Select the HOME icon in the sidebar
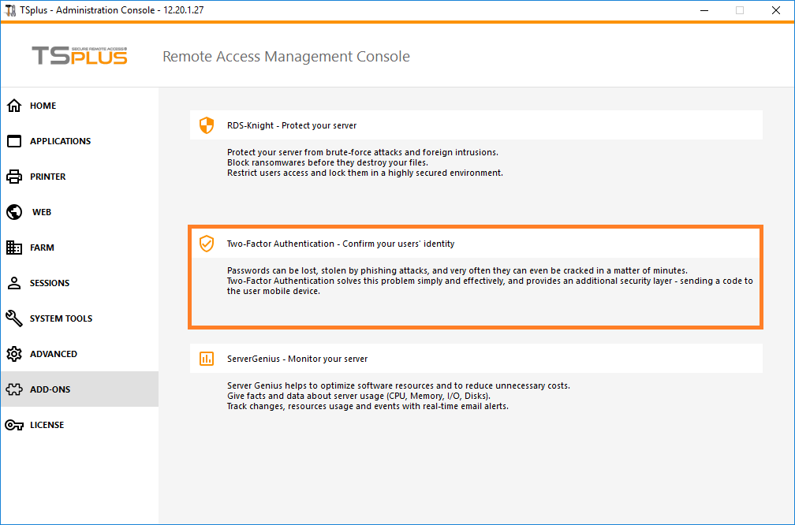The image size is (795, 525). tap(14, 105)
